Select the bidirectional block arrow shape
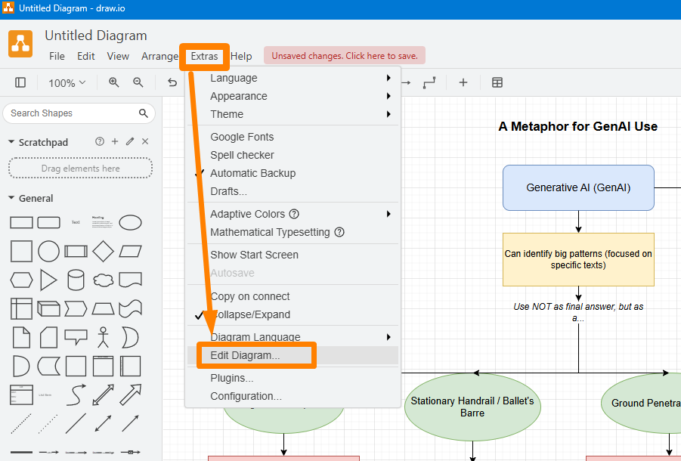 pyautogui.click(x=103, y=394)
